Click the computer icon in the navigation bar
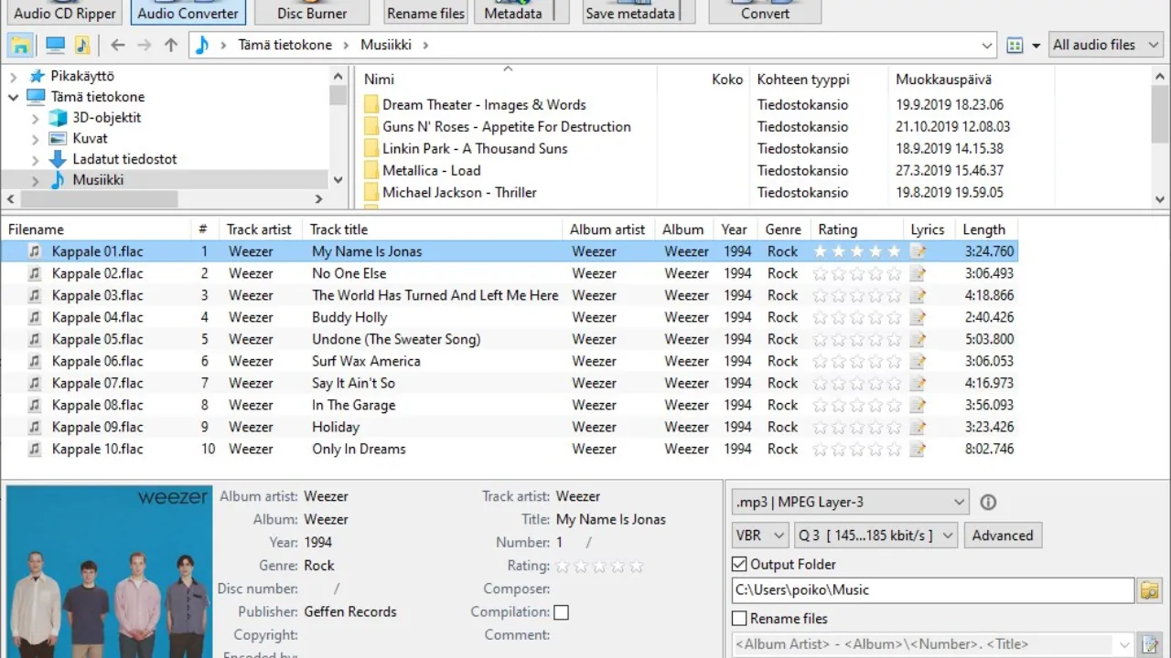 point(55,45)
